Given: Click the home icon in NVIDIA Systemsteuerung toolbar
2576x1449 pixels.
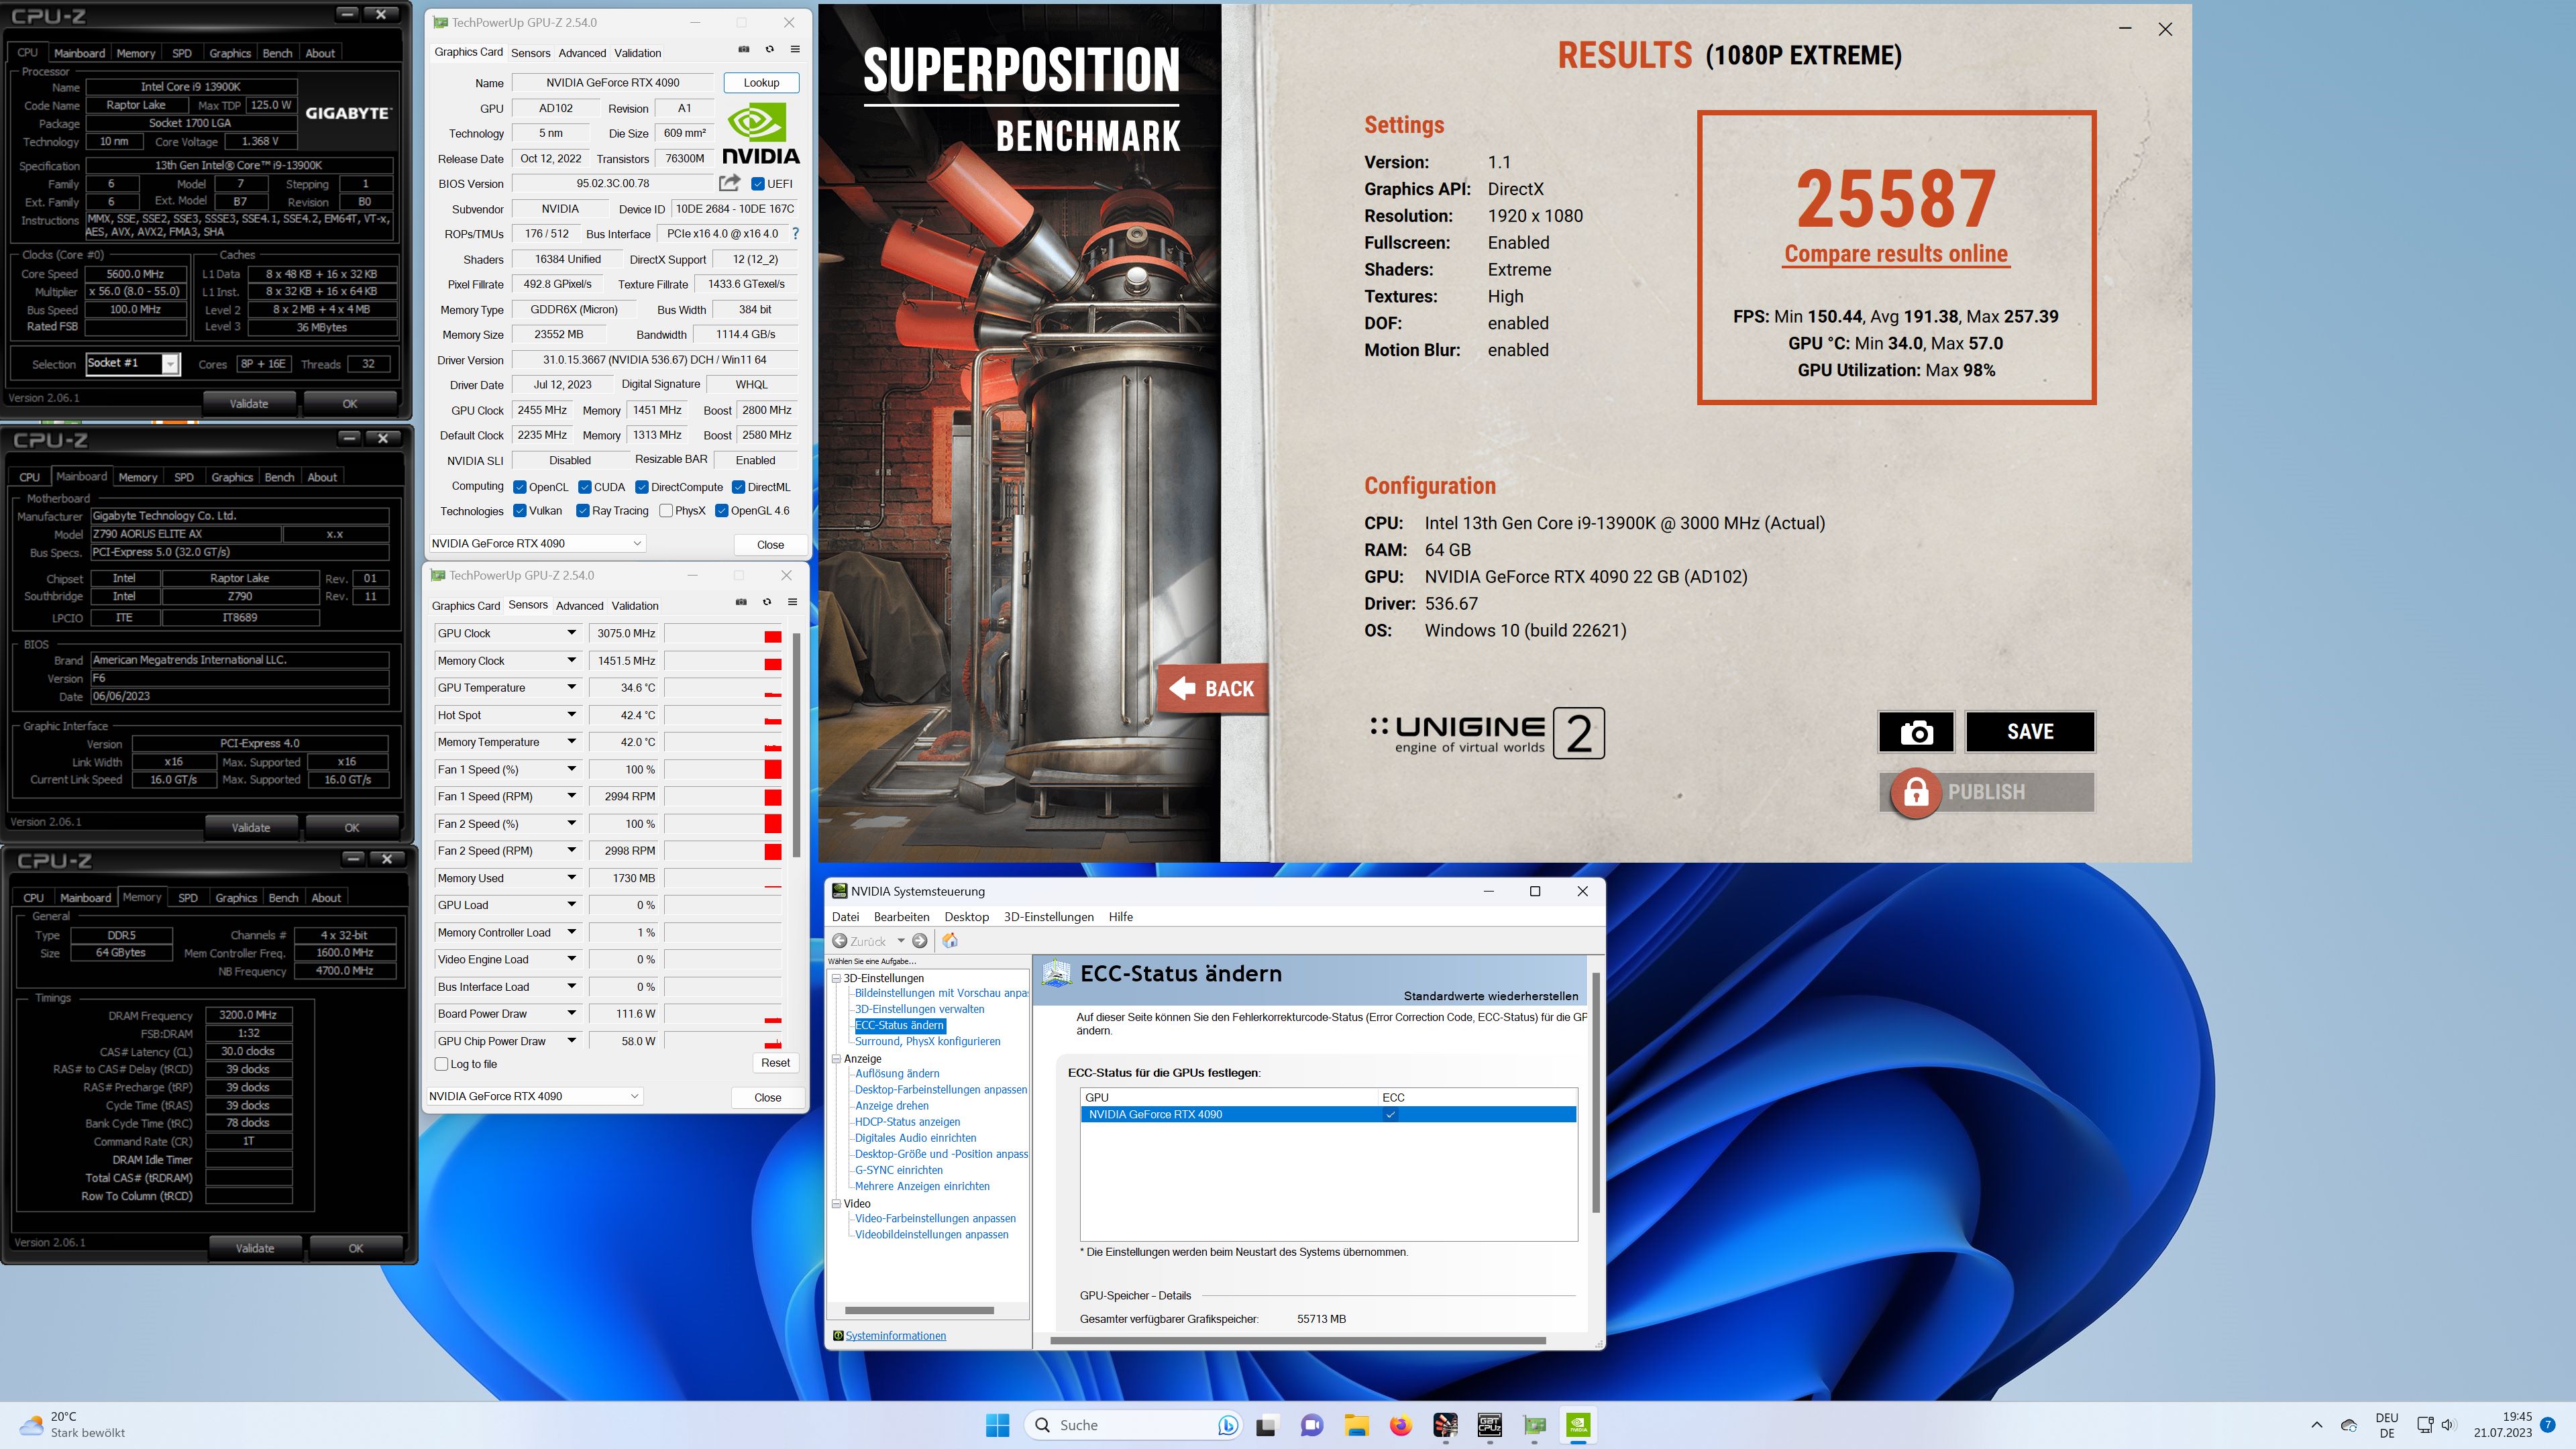Looking at the screenshot, I should click(x=950, y=941).
